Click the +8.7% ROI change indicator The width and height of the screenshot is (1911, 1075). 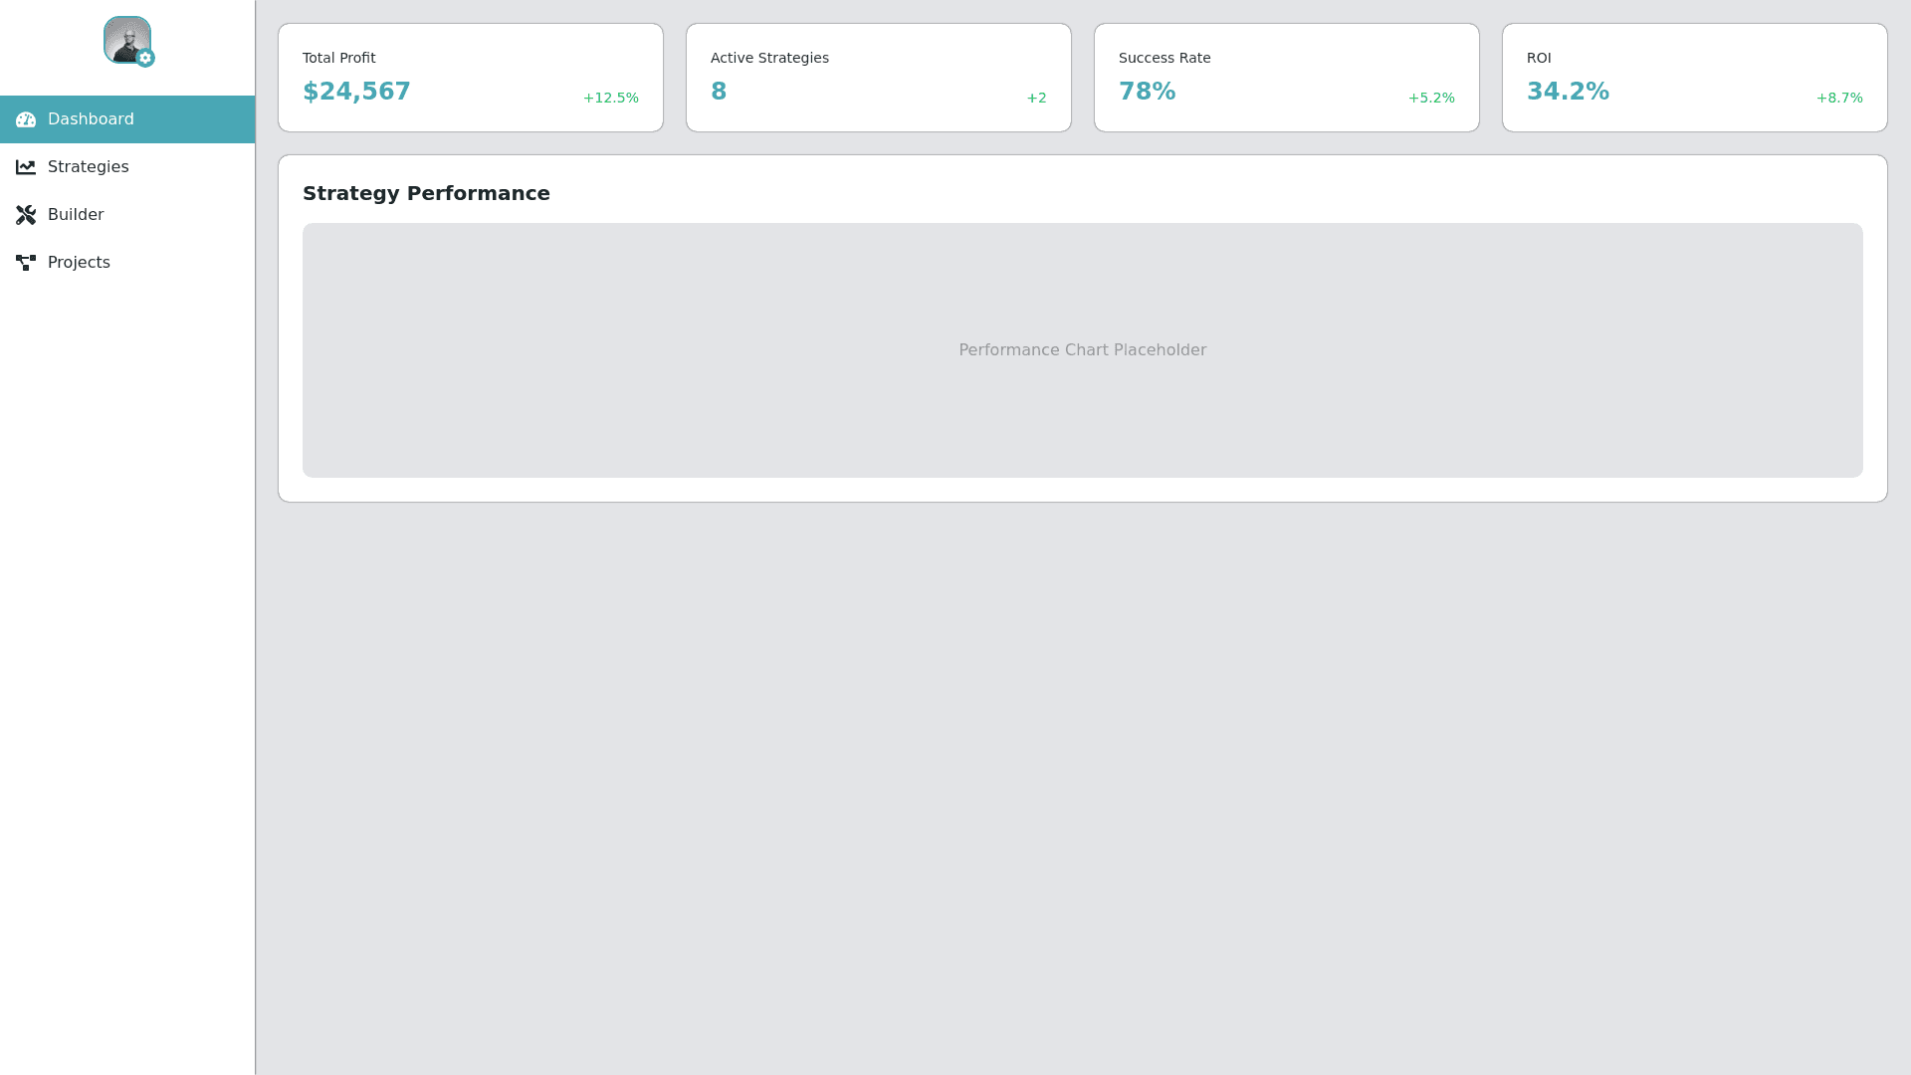pos(1838,98)
